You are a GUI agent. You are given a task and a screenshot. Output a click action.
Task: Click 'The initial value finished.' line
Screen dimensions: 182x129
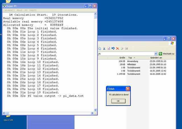tap(42, 28)
